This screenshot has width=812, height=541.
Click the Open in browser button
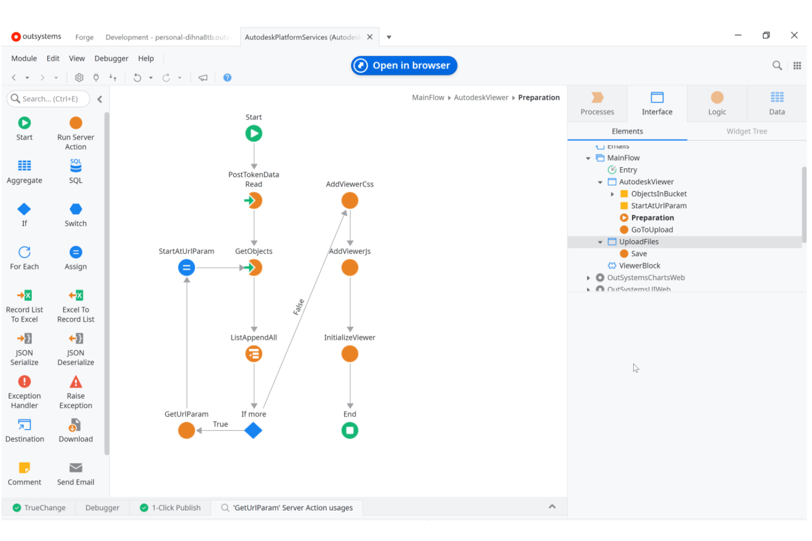coord(404,65)
